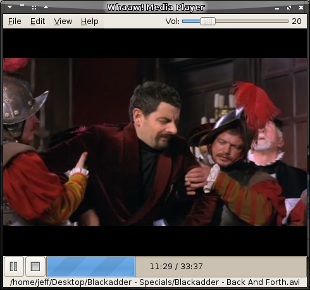Click the Whaaw! Media Player window title

(156, 8)
